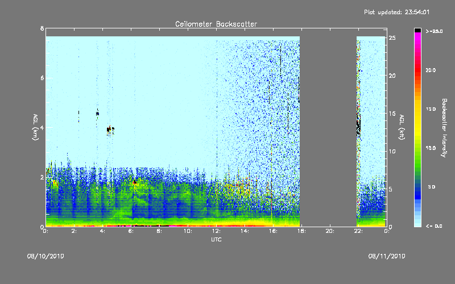The image size is (455, 284).
Task: Click the 10.0 colorbar tick label
Action: click(431, 148)
